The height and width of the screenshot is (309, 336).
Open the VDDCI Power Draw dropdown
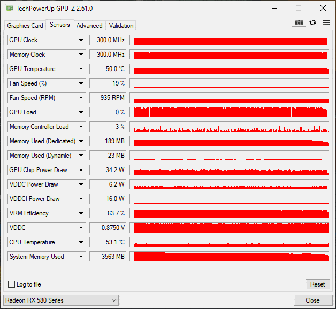click(x=81, y=199)
